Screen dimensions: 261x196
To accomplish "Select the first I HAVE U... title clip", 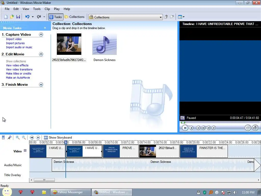I will (47, 151).
